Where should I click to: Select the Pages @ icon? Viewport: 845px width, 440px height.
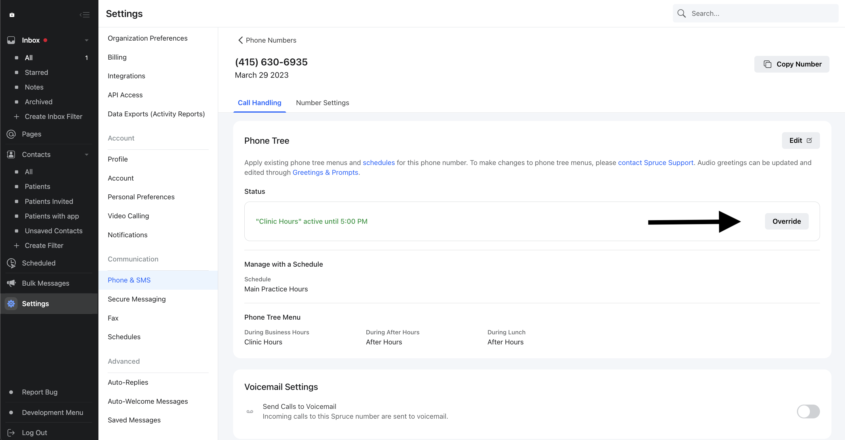click(11, 134)
